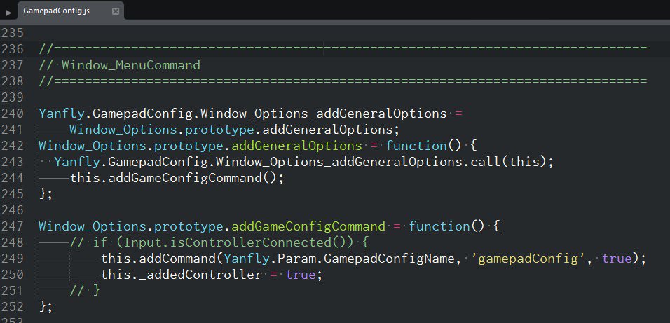Click line number 236 in gutter

[x=12, y=49]
